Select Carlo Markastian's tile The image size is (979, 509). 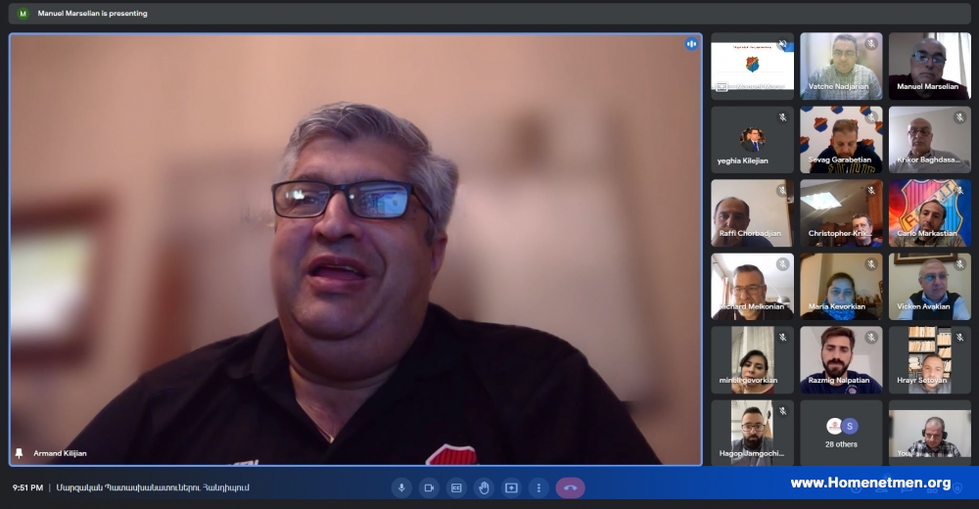coord(930,213)
